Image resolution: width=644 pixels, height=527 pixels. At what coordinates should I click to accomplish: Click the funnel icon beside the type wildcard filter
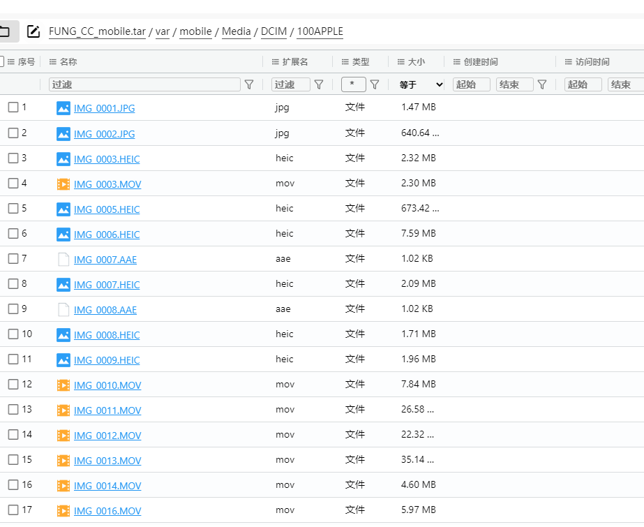click(374, 84)
